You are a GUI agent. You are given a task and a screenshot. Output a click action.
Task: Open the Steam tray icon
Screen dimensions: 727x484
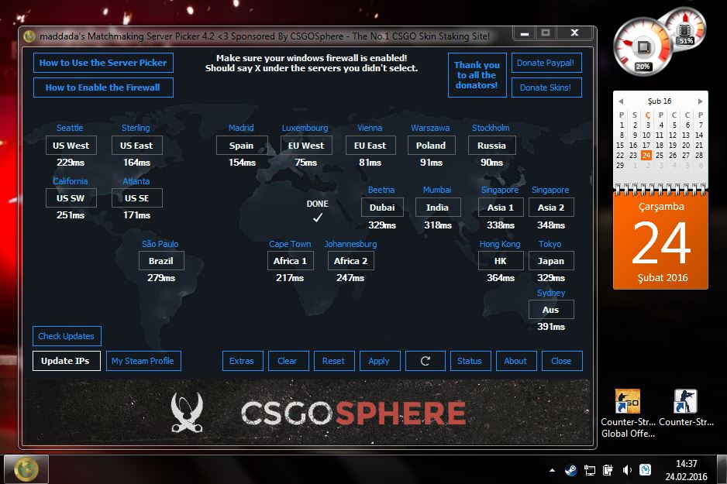click(x=571, y=469)
